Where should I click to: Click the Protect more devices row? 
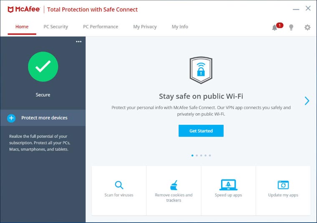click(43, 118)
